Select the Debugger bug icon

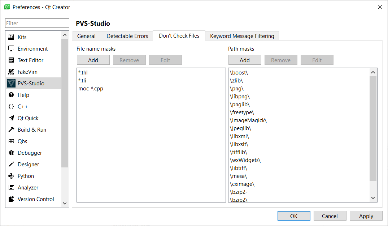click(11, 153)
